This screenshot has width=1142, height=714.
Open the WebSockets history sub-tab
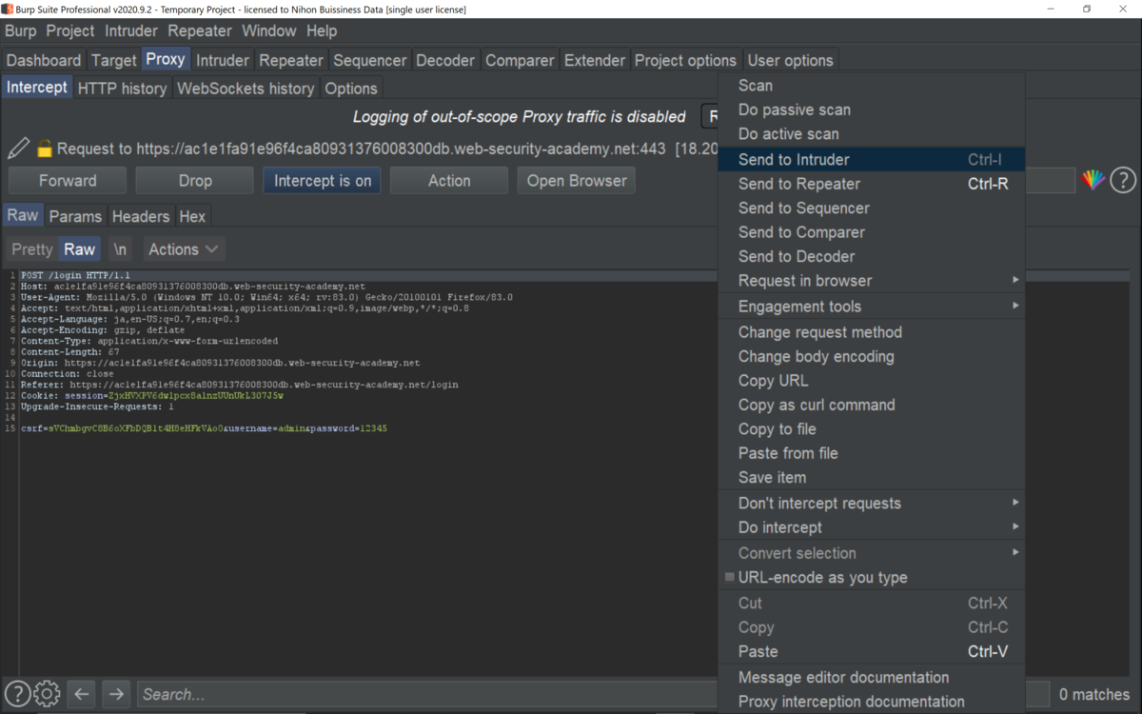246,89
